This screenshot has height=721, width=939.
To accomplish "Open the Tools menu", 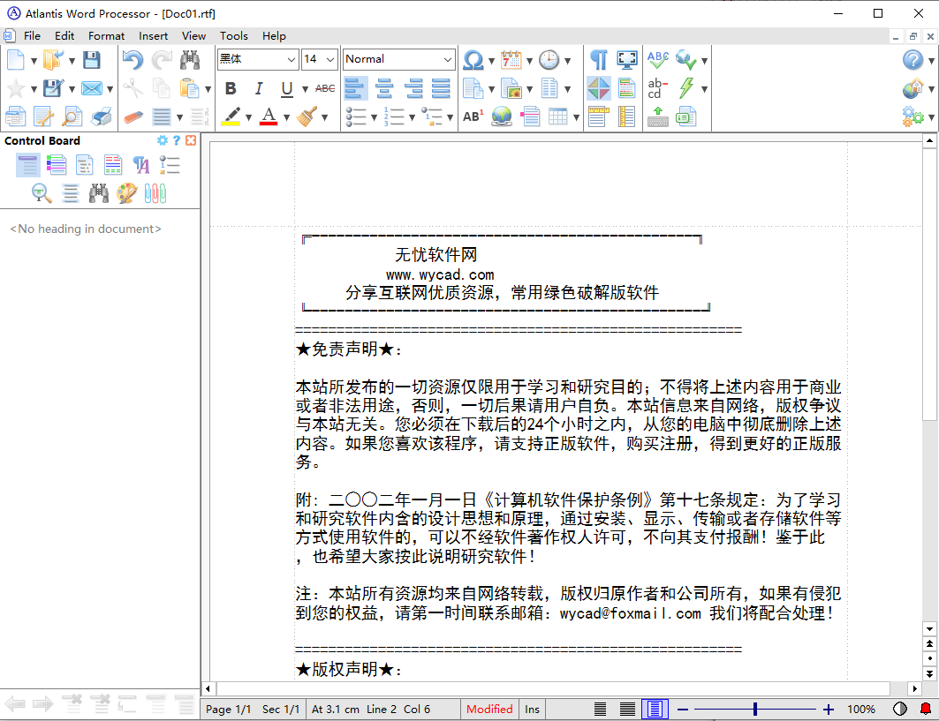I will [x=233, y=36].
